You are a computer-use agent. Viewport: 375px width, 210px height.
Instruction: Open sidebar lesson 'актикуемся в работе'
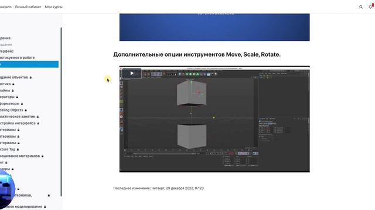tap(17, 58)
